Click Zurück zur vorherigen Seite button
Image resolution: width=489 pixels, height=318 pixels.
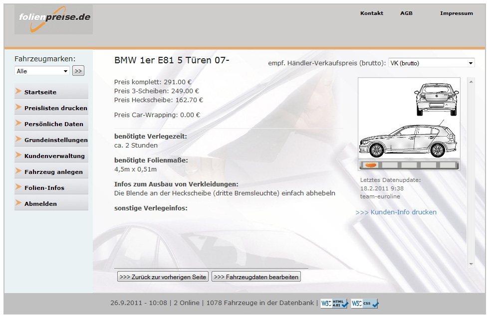coord(163,277)
